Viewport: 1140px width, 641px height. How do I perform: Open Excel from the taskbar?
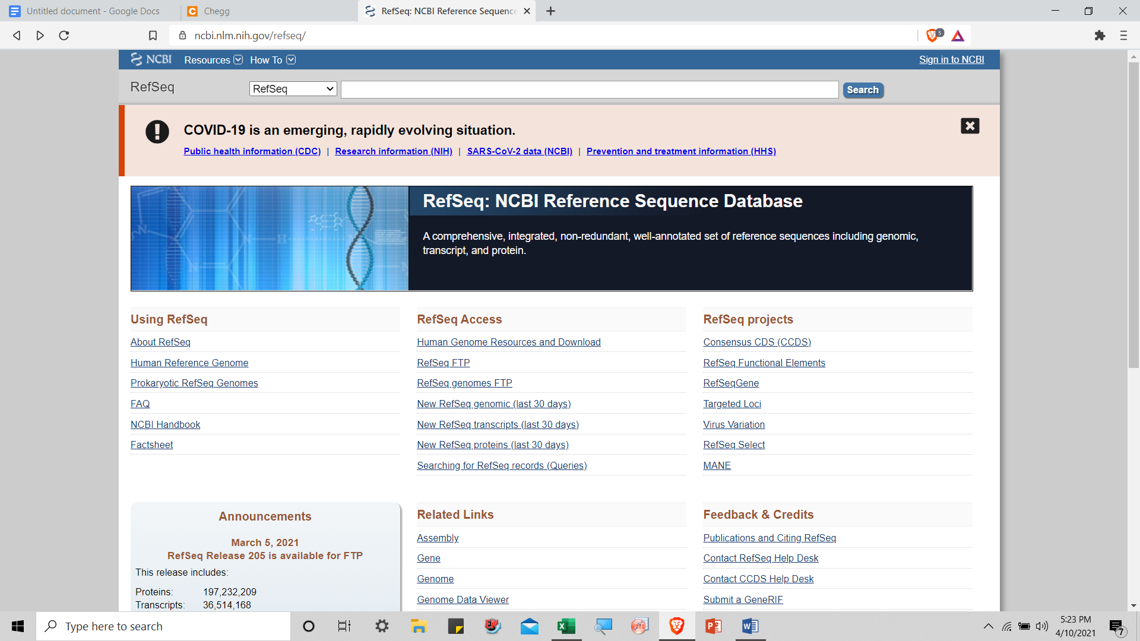(x=566, y=626)
